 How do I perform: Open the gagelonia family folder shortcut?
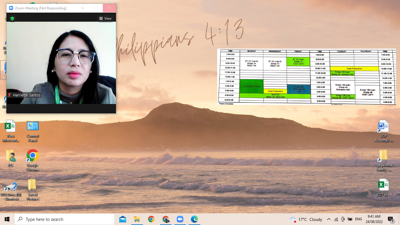click(x=384, y=161)
